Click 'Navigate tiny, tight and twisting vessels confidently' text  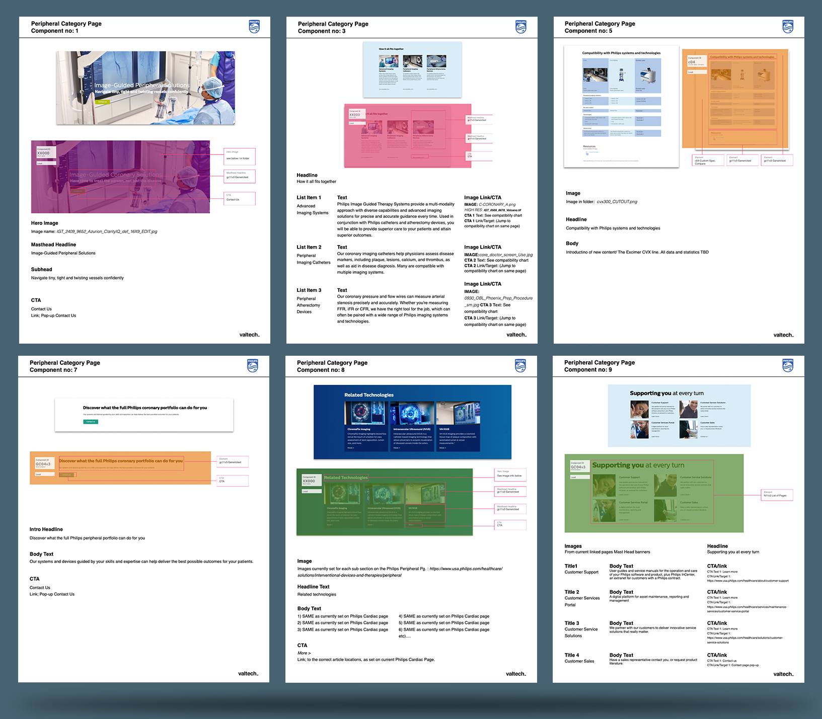78,278
